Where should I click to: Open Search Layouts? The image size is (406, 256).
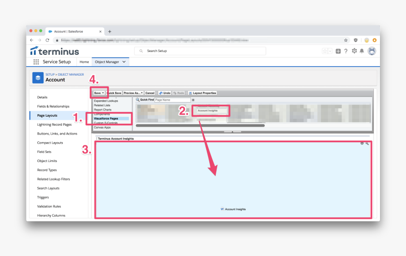coord(48,188)
